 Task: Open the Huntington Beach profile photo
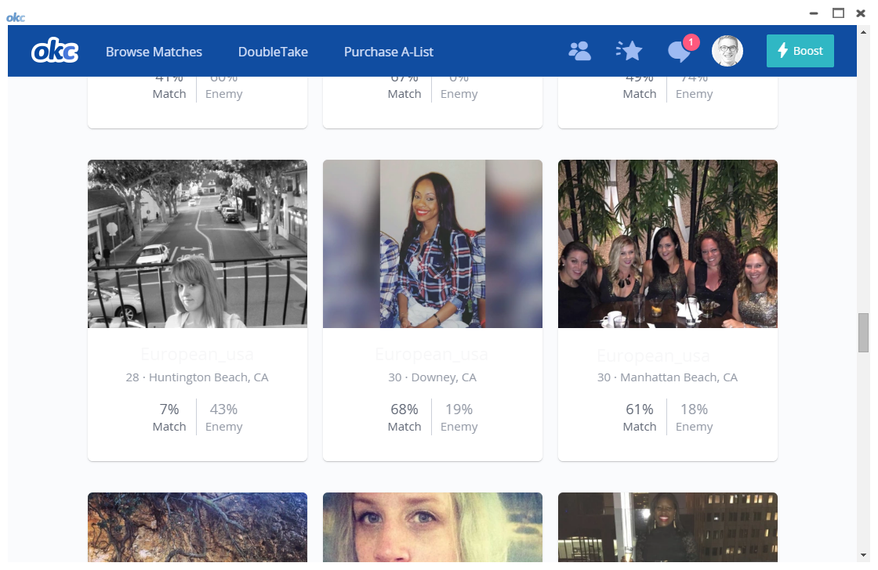point(198,244)
